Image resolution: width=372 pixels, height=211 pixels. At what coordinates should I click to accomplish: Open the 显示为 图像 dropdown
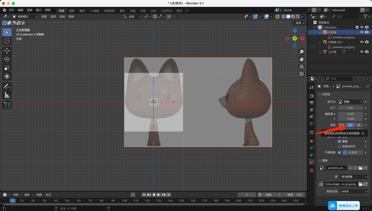point(350,102)
